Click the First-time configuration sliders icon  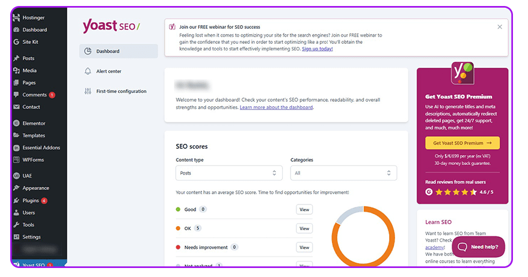click(x=88, y=91)
